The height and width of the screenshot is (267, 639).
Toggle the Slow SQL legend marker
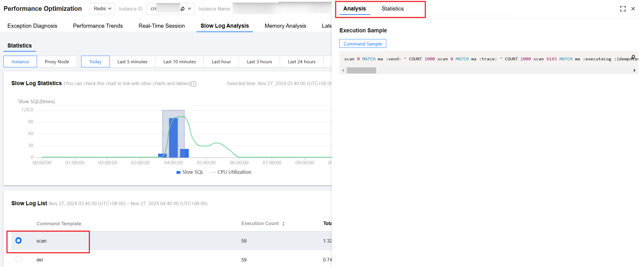(x=178, y=172)
